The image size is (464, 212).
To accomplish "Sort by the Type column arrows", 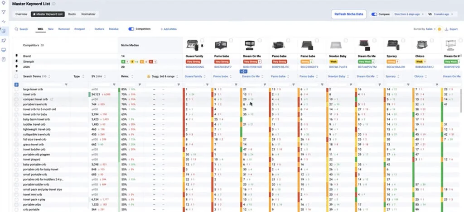I will [x=83, y=76].
